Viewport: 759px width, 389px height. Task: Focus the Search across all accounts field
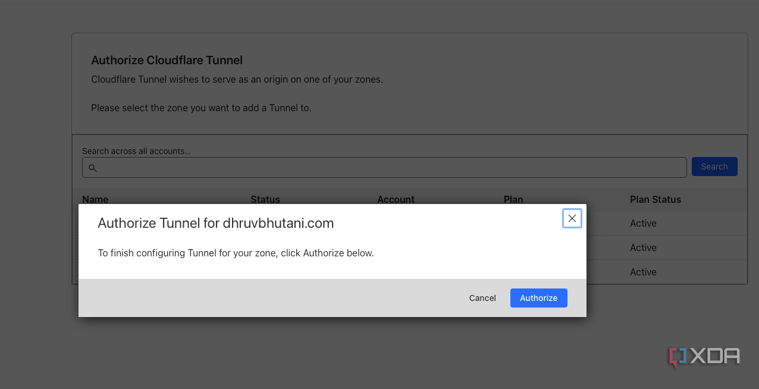pyautogui.click(x=384, y=168)
